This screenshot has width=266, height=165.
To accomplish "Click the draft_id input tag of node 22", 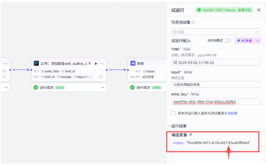I will (x=68, y=71).
